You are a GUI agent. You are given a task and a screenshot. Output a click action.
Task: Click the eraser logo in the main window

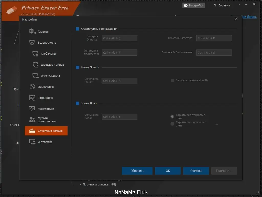tap(12, 10)
